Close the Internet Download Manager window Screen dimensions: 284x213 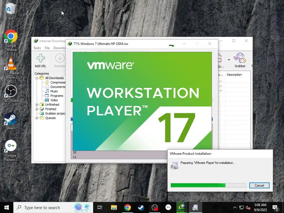pyautogui.click(x=246, y=41)
